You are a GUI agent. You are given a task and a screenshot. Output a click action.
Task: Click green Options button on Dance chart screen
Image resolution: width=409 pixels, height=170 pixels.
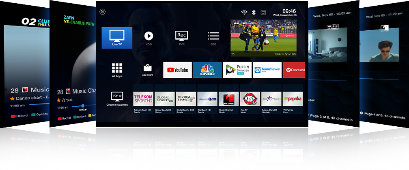[40, 114]
